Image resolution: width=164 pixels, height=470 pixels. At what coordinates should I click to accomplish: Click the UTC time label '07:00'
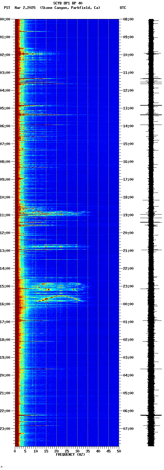(x=128, y=429)
